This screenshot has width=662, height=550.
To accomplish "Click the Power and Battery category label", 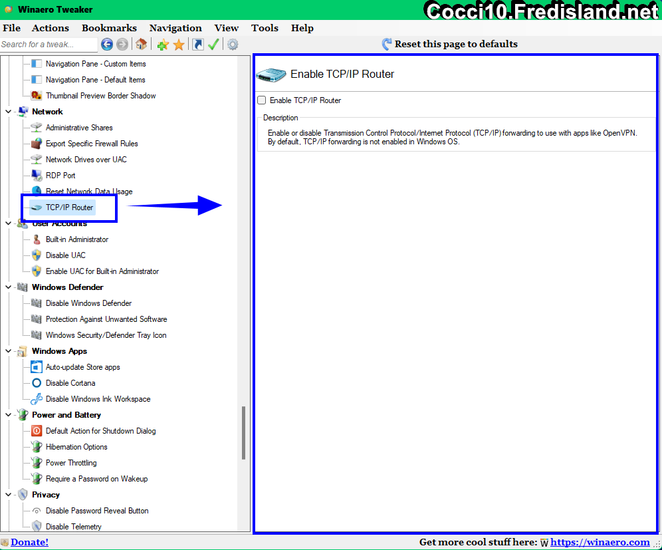I will pyautogui.click(x=66, y=415).
